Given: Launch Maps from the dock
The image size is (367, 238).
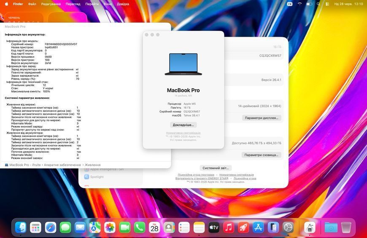Looking at the screenshot, I should [95, 227].
